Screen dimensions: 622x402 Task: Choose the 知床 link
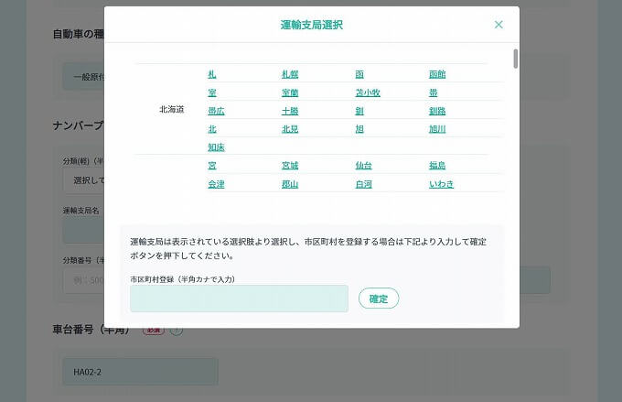(216, 147)
